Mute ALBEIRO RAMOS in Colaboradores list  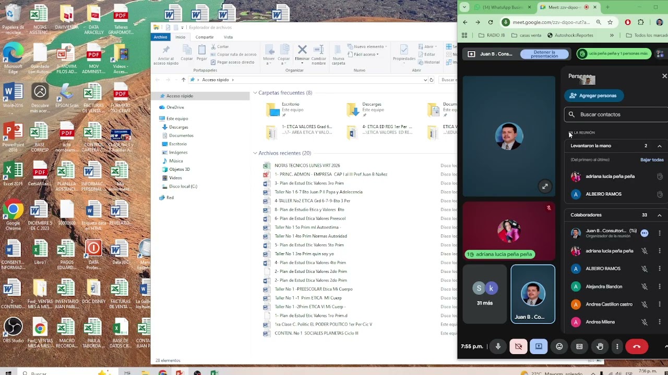coord(645,269)
